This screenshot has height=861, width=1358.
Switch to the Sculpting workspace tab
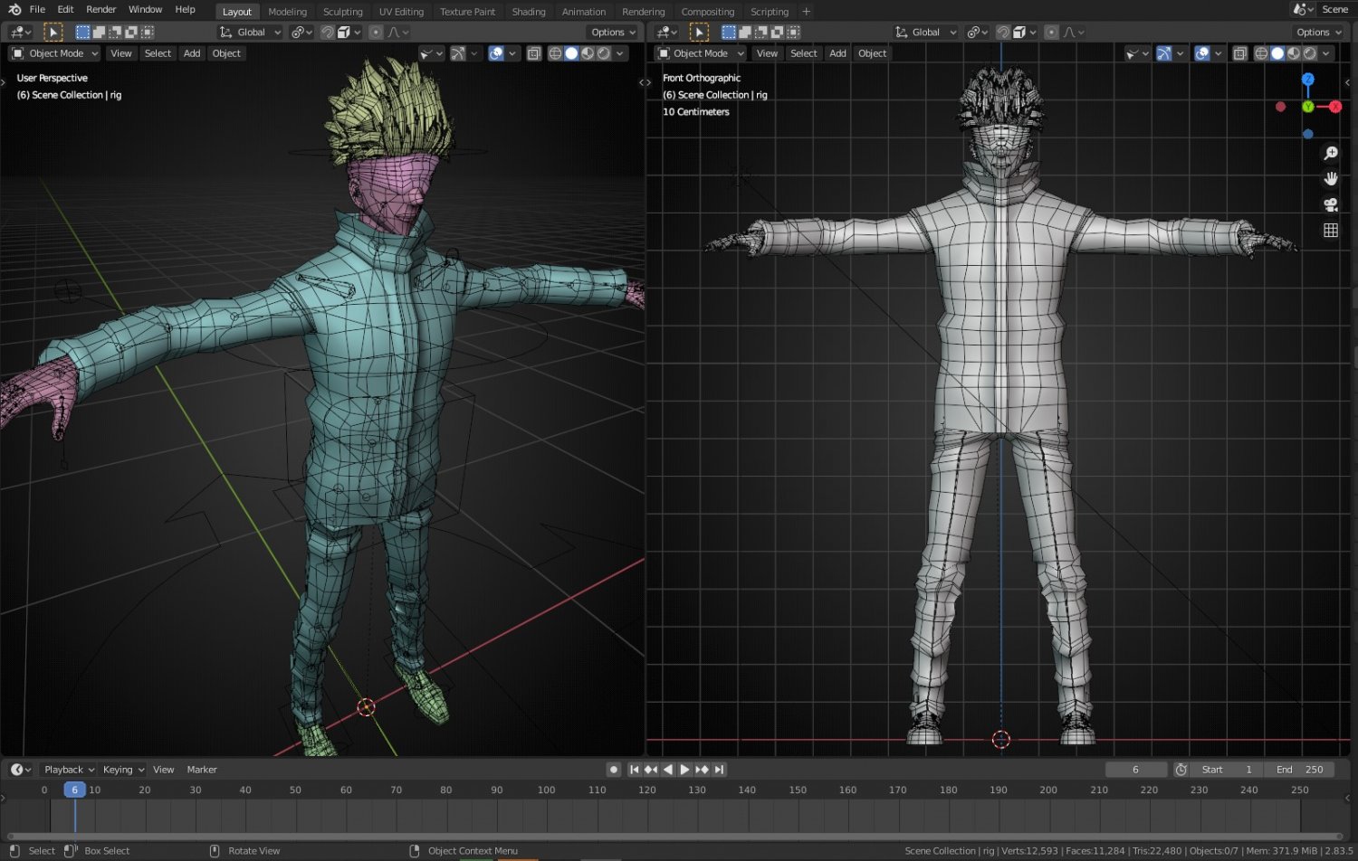point(343,12)
